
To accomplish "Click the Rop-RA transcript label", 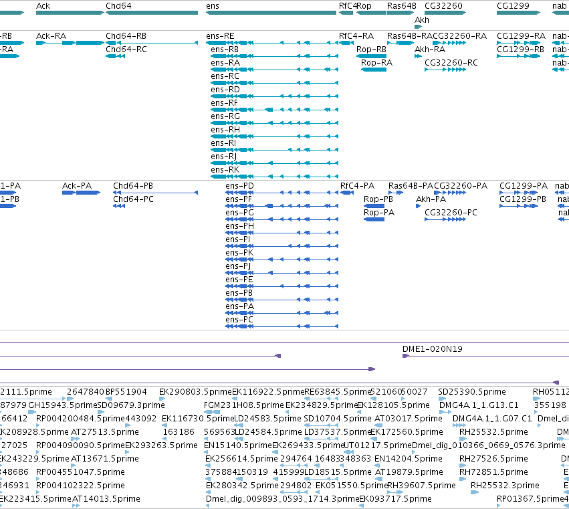I will (x=376, y=63).
